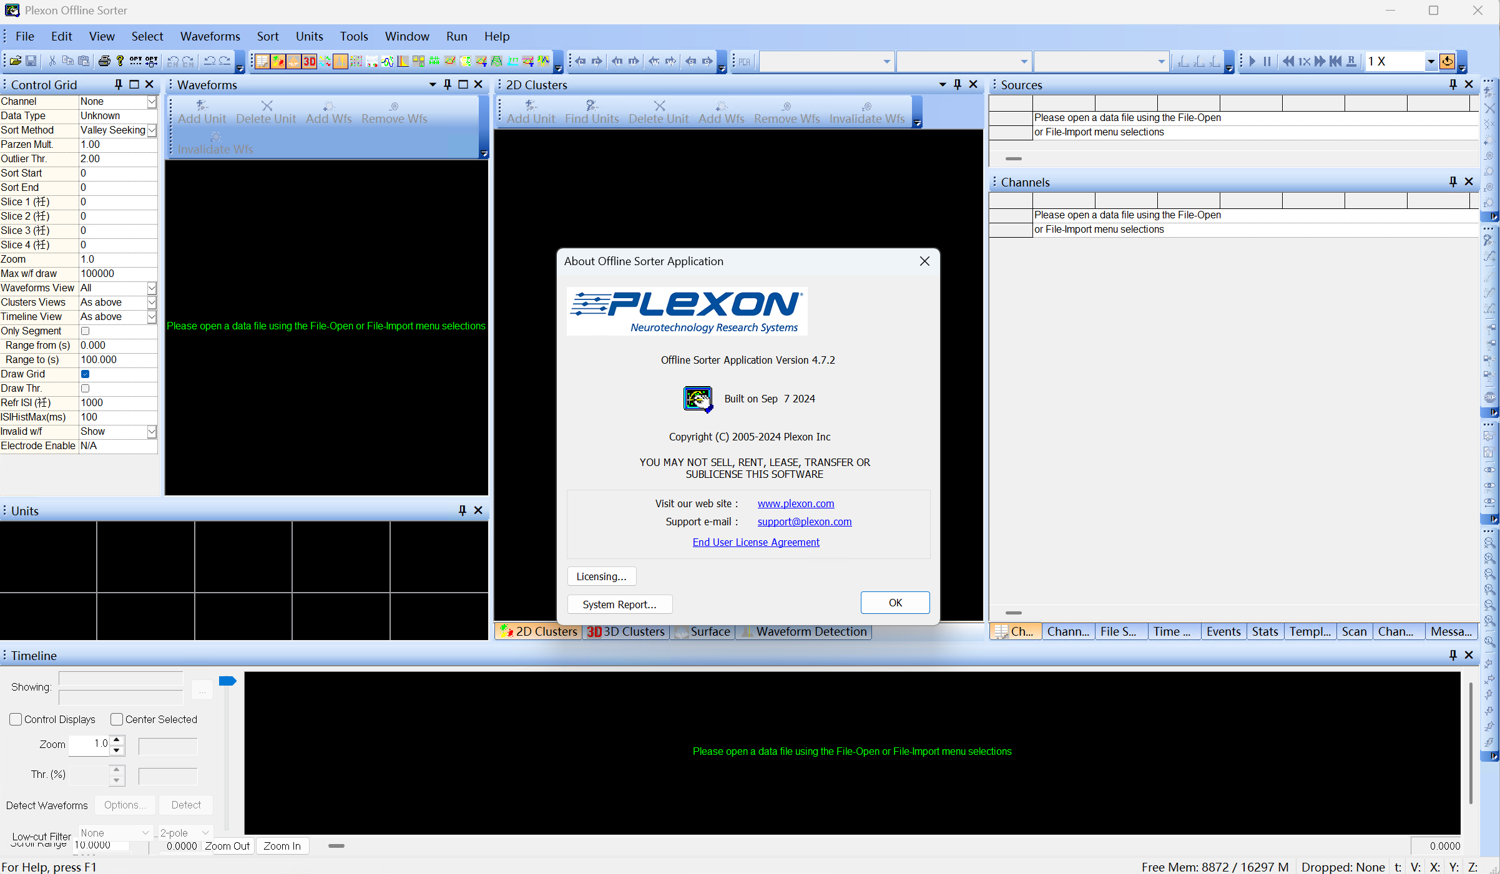
Task: Click the OK button in About dialog
Action: coord(895,603)
